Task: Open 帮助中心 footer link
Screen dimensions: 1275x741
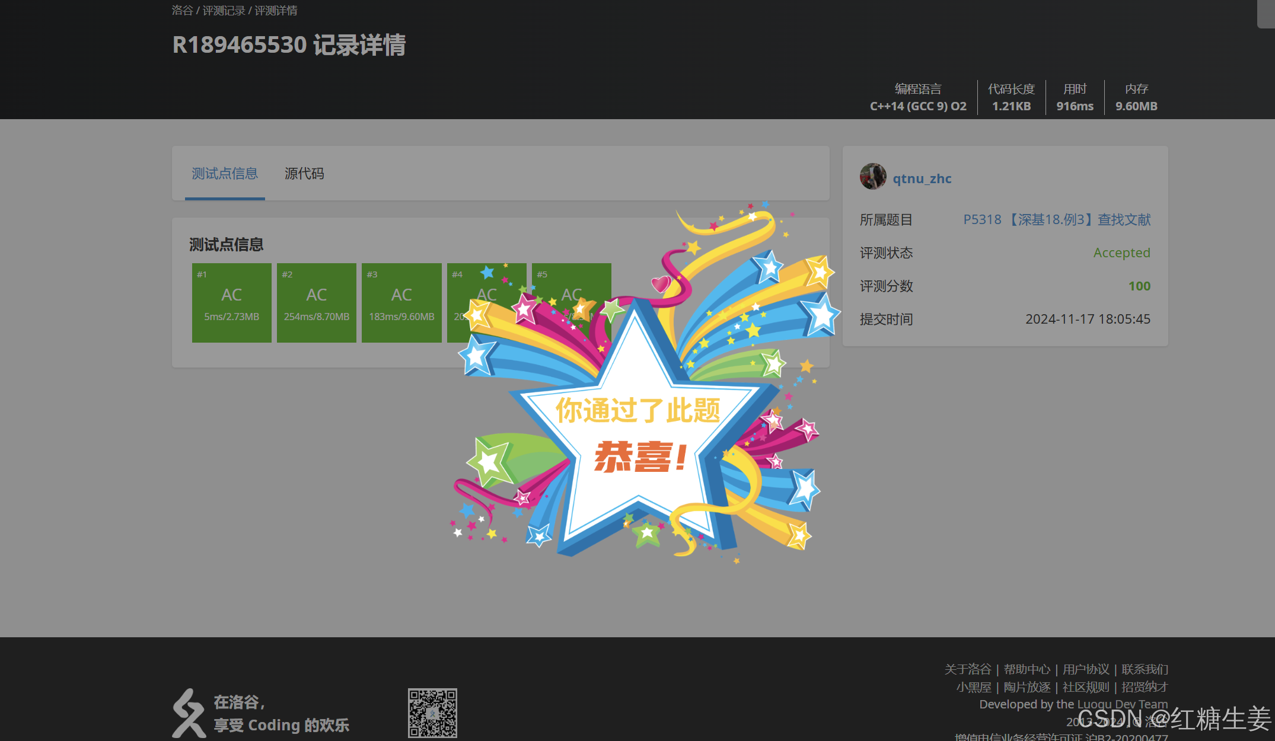Action: point(1027,669)
